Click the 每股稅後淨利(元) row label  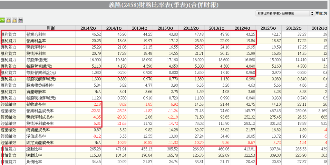[x=41, y=98]
